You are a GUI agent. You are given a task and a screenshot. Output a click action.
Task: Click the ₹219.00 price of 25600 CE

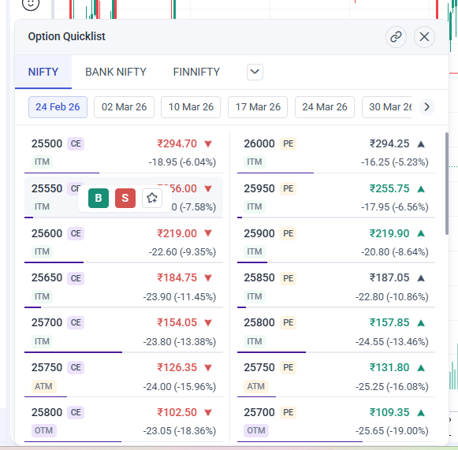coord(177,233)
